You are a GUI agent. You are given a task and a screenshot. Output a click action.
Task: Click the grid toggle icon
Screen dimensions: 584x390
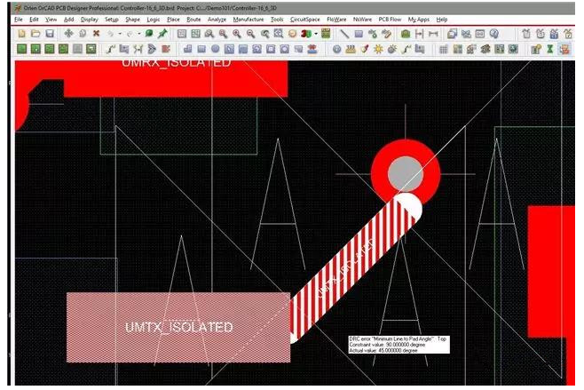(444, 49)
